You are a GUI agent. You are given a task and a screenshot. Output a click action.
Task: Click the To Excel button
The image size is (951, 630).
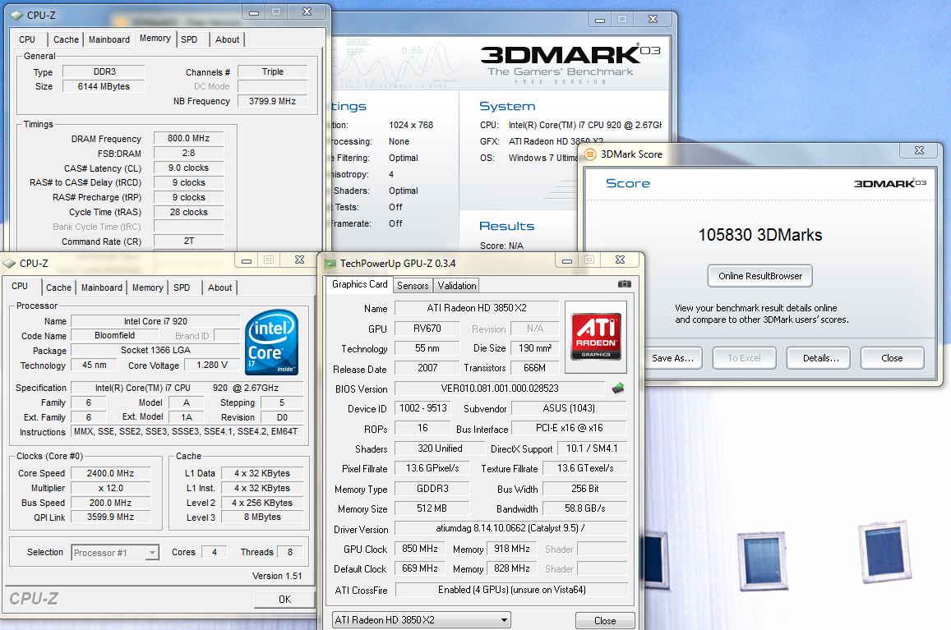pos(744,358)
